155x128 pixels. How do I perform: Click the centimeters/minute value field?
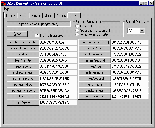pos(58,42)
